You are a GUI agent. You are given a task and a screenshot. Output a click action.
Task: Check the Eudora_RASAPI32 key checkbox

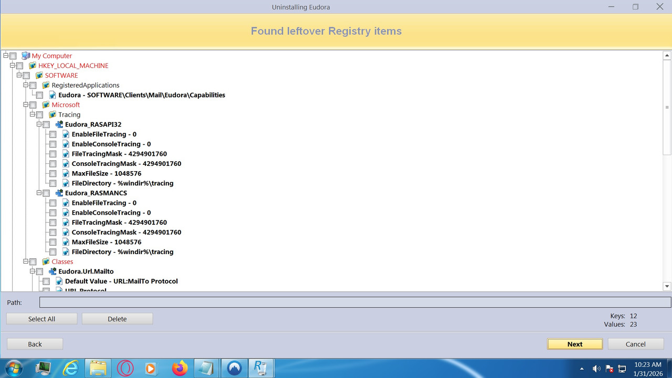point(46,124)
